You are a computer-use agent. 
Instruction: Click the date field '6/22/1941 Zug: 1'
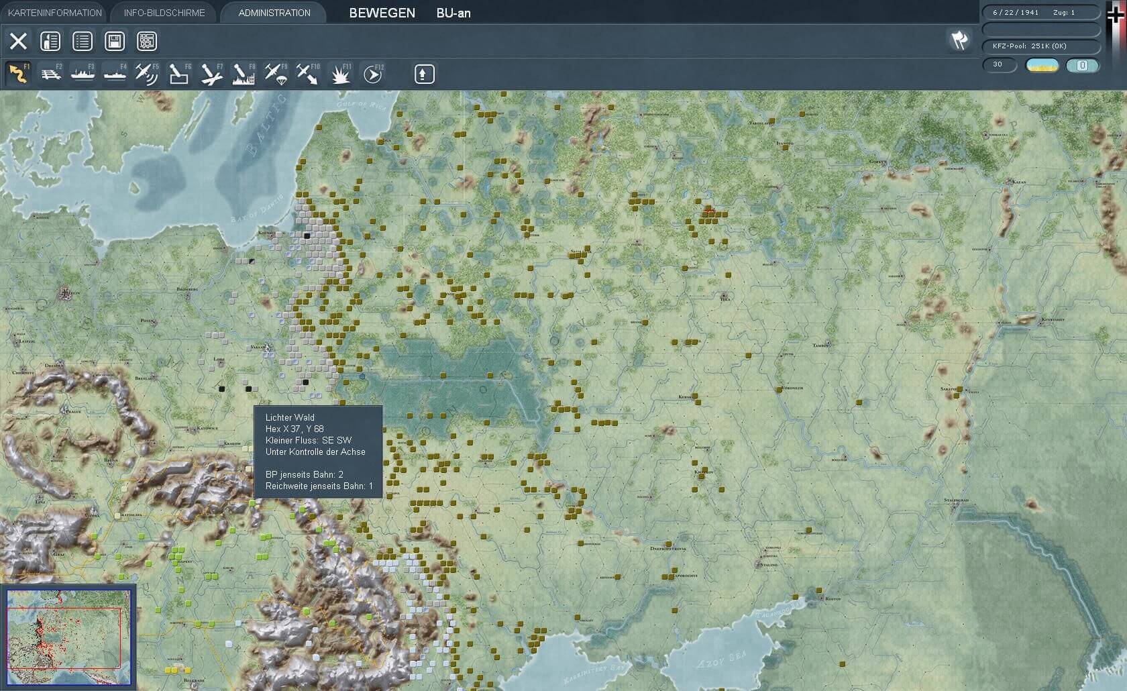[1040, 12]
